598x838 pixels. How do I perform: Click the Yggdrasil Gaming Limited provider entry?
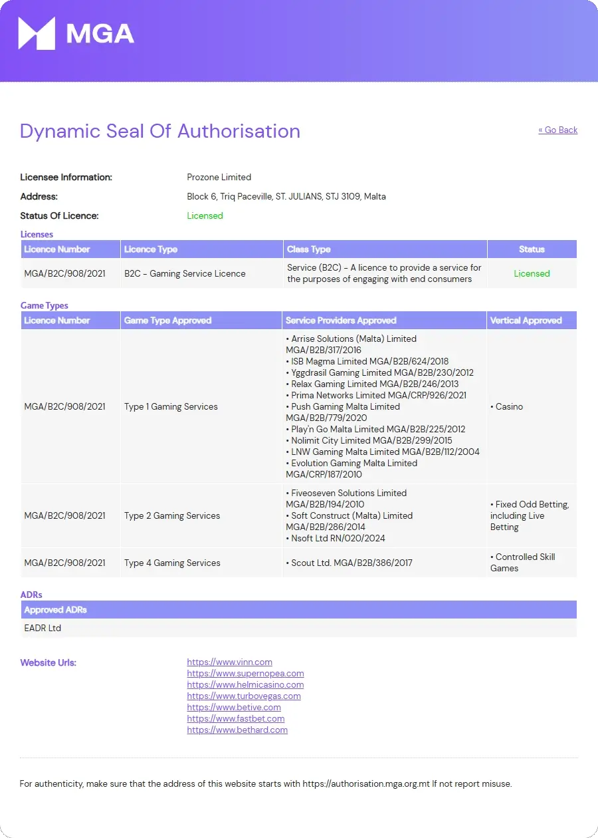(x=379, y=372)
